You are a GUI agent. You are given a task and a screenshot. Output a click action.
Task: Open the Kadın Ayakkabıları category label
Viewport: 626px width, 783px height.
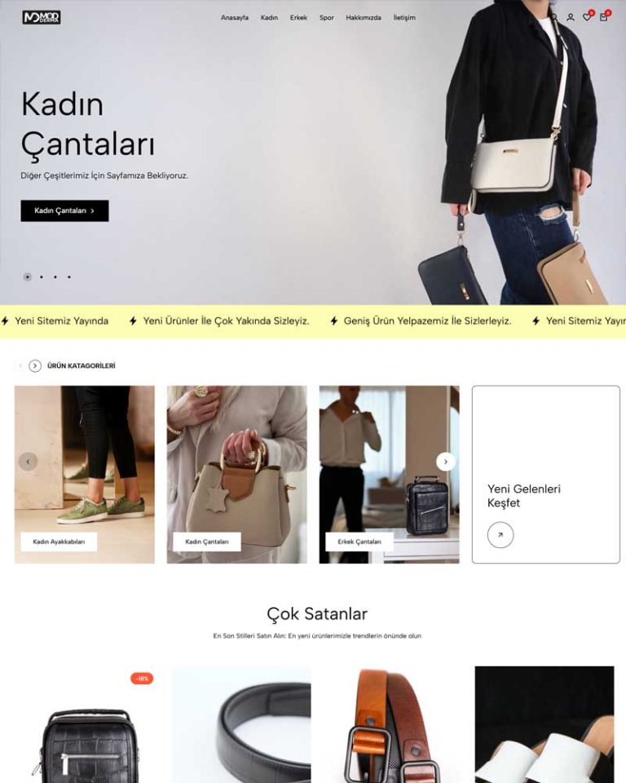point(59,542)
